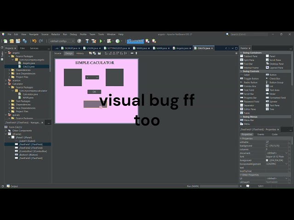
Task: Switch to the SETTINGS2025.java tab
Action: point(117,48)
